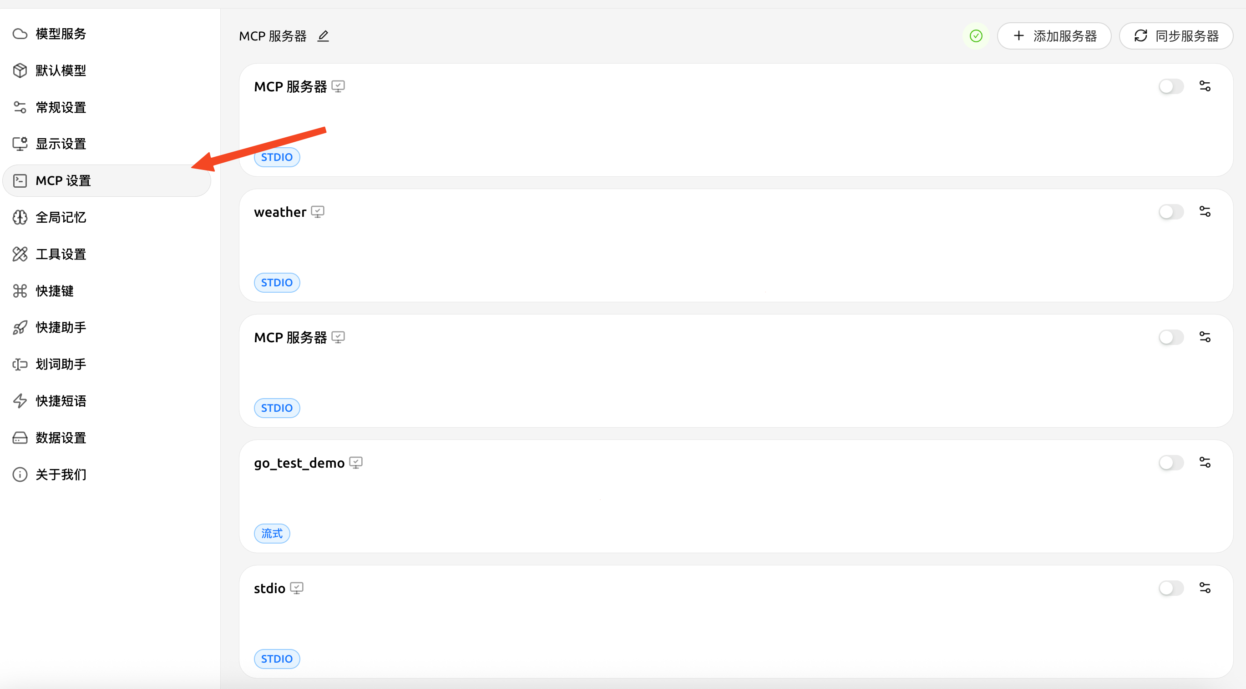Enable the go_test_demo server toggle

[x=1170, y=462]
